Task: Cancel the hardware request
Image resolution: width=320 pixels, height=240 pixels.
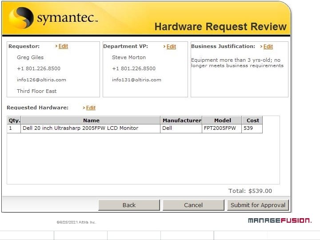Action: [x=193, y=205]
